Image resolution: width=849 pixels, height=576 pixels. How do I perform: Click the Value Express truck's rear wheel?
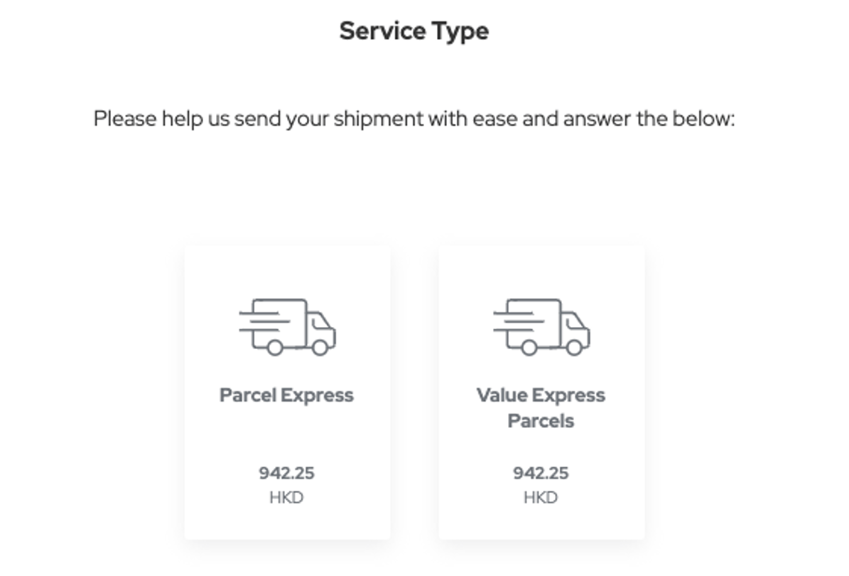[529, 348]
